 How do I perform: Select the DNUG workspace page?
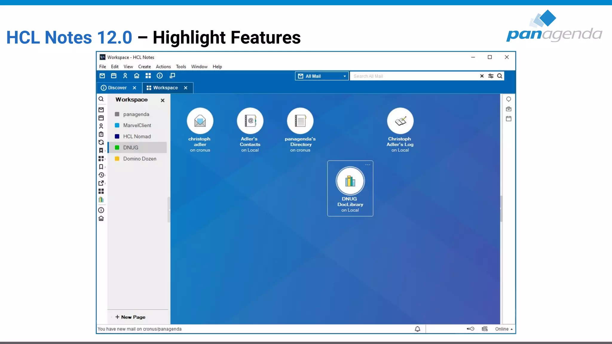pos(137,148)
